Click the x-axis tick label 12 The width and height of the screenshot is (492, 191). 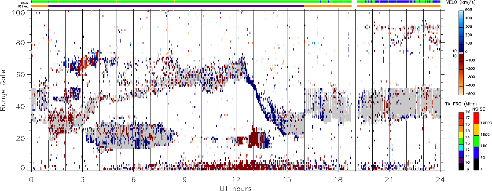point(235,180)
